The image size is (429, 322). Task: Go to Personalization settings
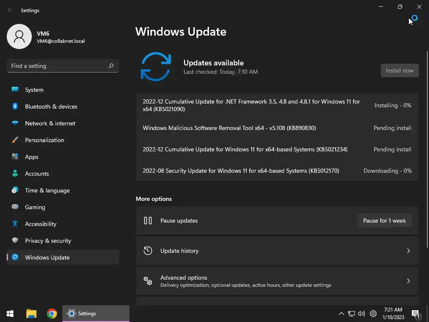(x=63, y=140)
